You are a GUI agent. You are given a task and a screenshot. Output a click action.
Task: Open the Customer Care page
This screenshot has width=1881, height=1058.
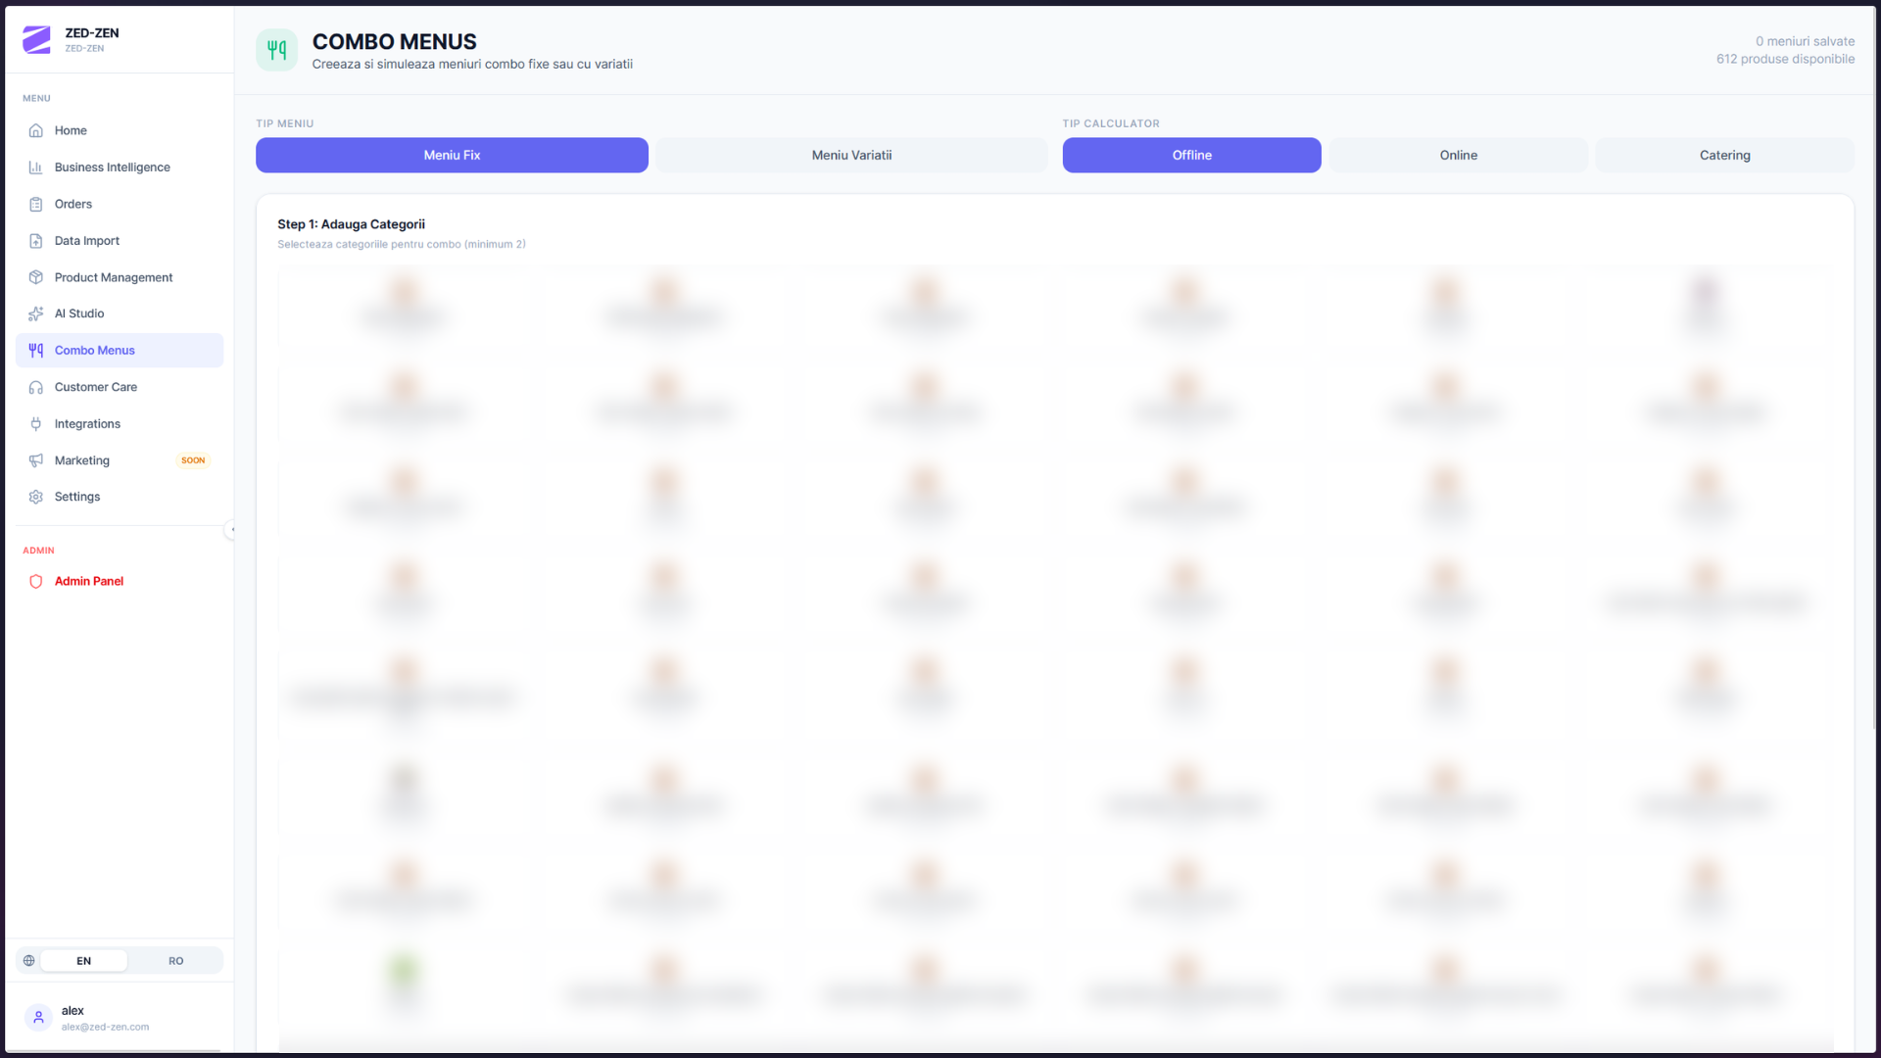[120, 387]
